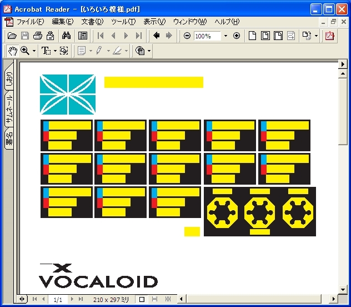Click the Next View gray arrow
This screenshot has height=307, width=351.
[169, 36]
